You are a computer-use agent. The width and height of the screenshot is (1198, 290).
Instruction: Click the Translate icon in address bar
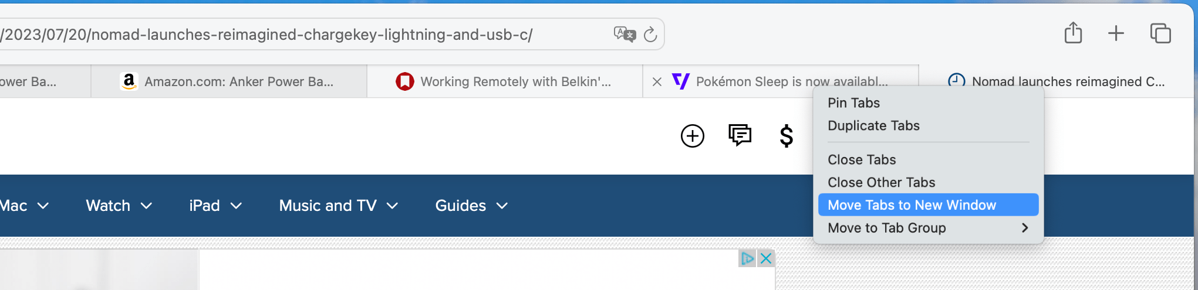tap(625, 35)
